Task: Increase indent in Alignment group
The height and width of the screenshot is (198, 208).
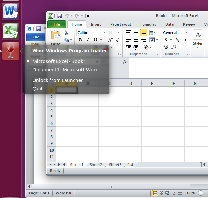Action: (136, 47)
